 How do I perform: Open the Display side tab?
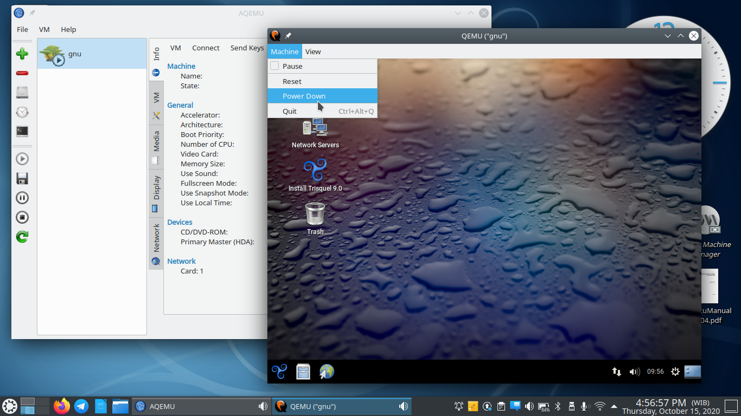point(156,193)
